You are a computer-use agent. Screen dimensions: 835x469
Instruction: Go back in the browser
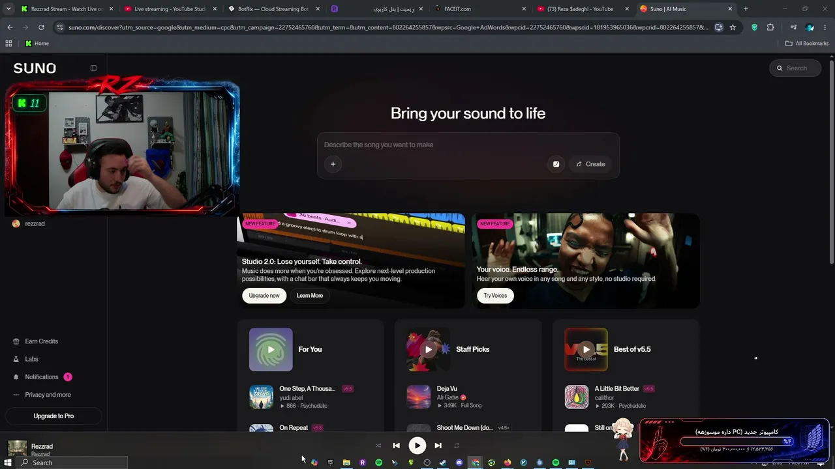click(10, 27)
